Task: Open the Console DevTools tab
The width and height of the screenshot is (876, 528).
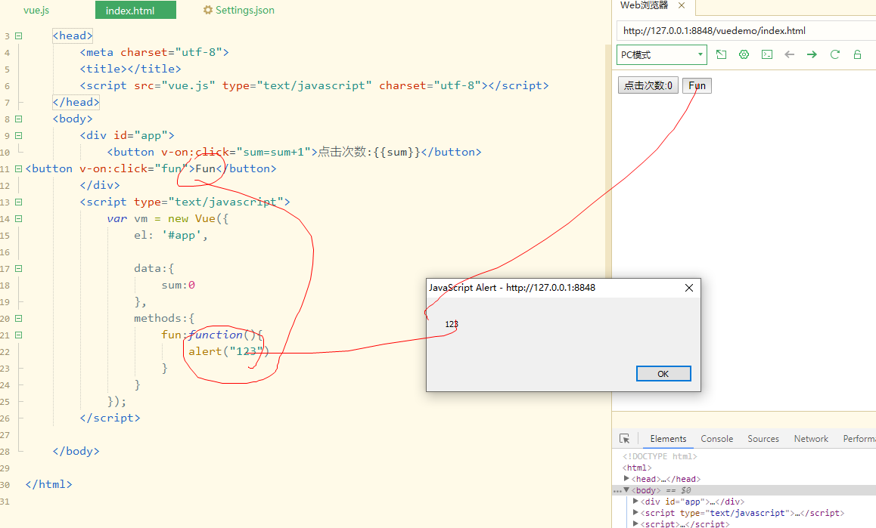Action: coord(717,439)
